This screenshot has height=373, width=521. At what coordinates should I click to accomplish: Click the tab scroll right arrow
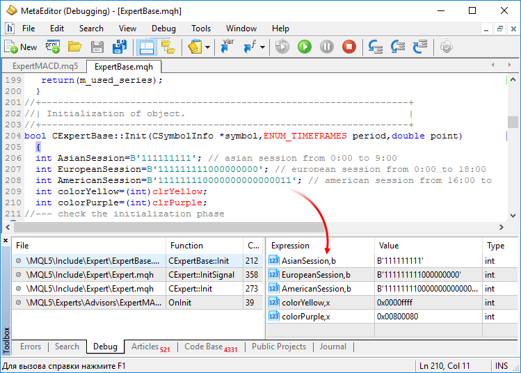click(x=509, y=65)
